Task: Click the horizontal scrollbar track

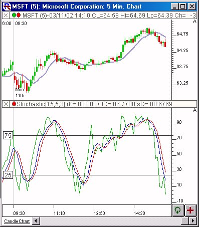Action: 110,221
